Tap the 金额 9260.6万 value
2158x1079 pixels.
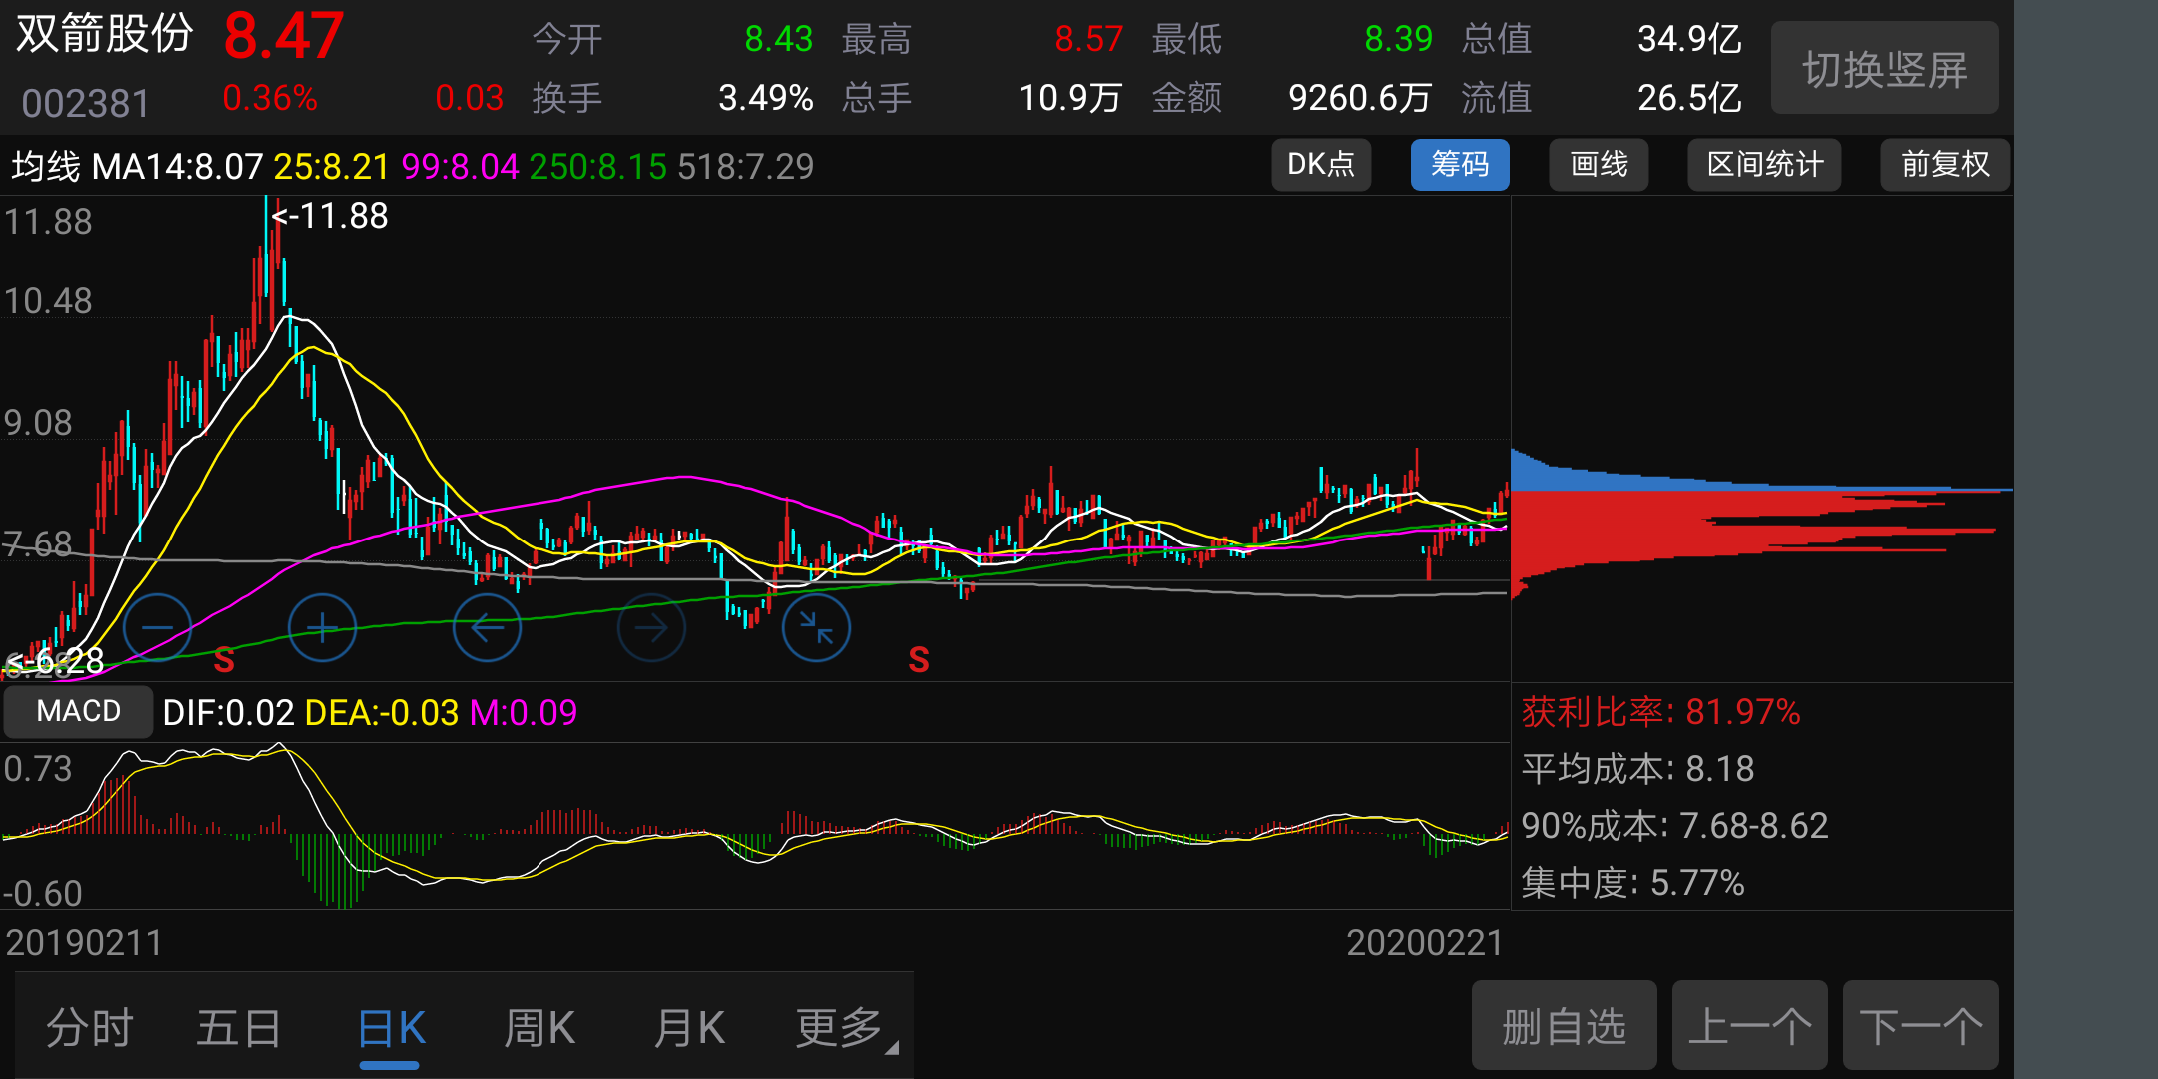pyautogui.click(x=1359, y=97)
